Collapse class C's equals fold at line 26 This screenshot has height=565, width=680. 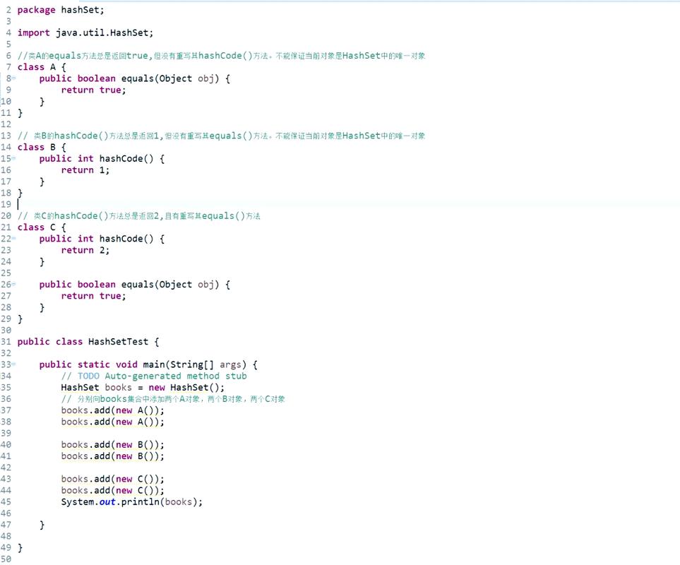pyautogui.click(x=14, y=285)
